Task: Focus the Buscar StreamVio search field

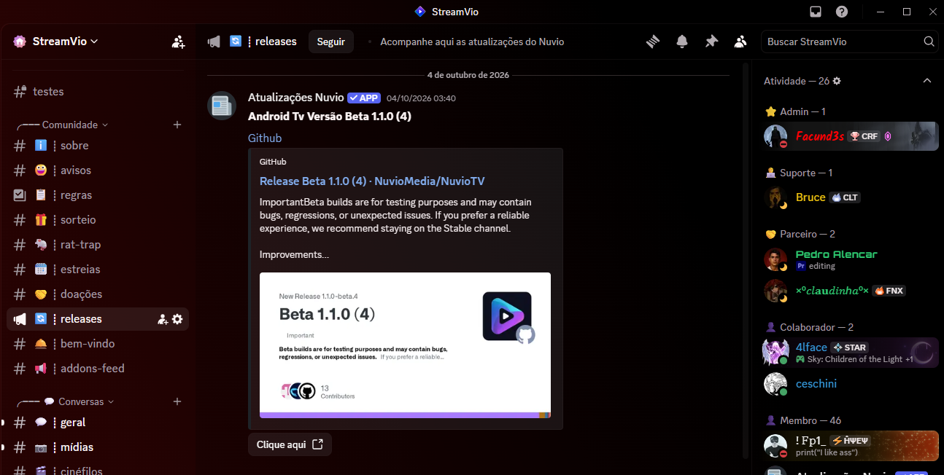Action: [849, 42]
